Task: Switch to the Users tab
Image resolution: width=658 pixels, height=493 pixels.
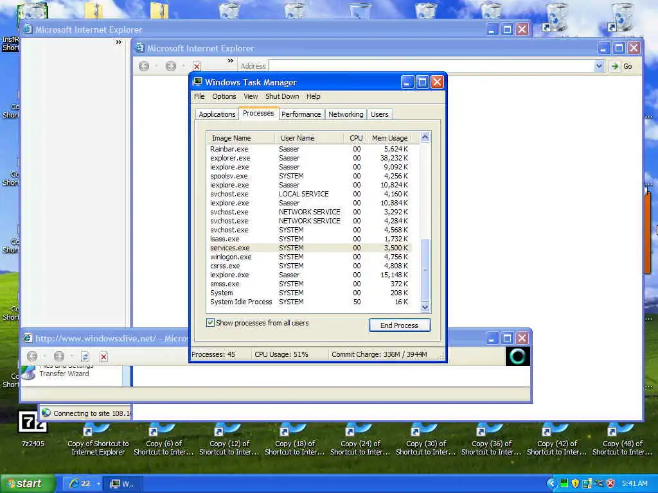Action: pos(379,114)
